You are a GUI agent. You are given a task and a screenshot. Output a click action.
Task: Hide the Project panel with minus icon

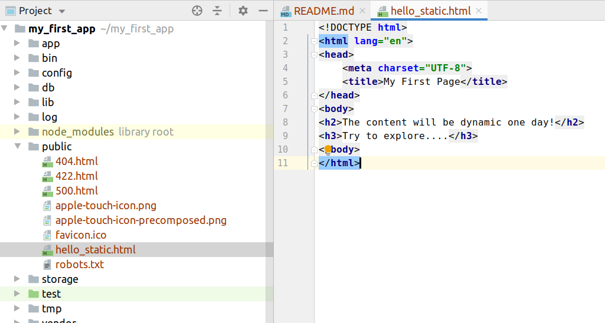pos(263,11)
